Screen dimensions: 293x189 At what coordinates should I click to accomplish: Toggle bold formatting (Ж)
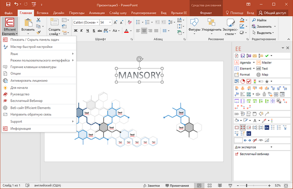click(x=75, y=31)
